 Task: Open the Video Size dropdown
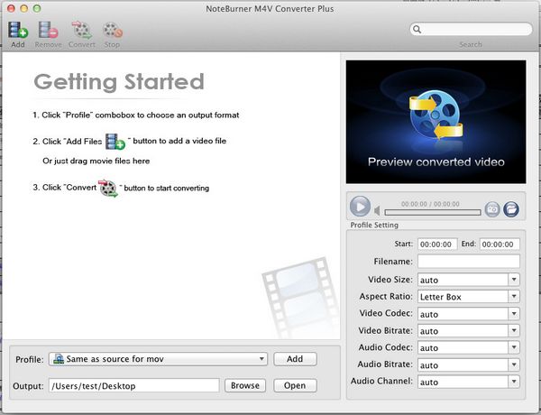coord(469,280)
